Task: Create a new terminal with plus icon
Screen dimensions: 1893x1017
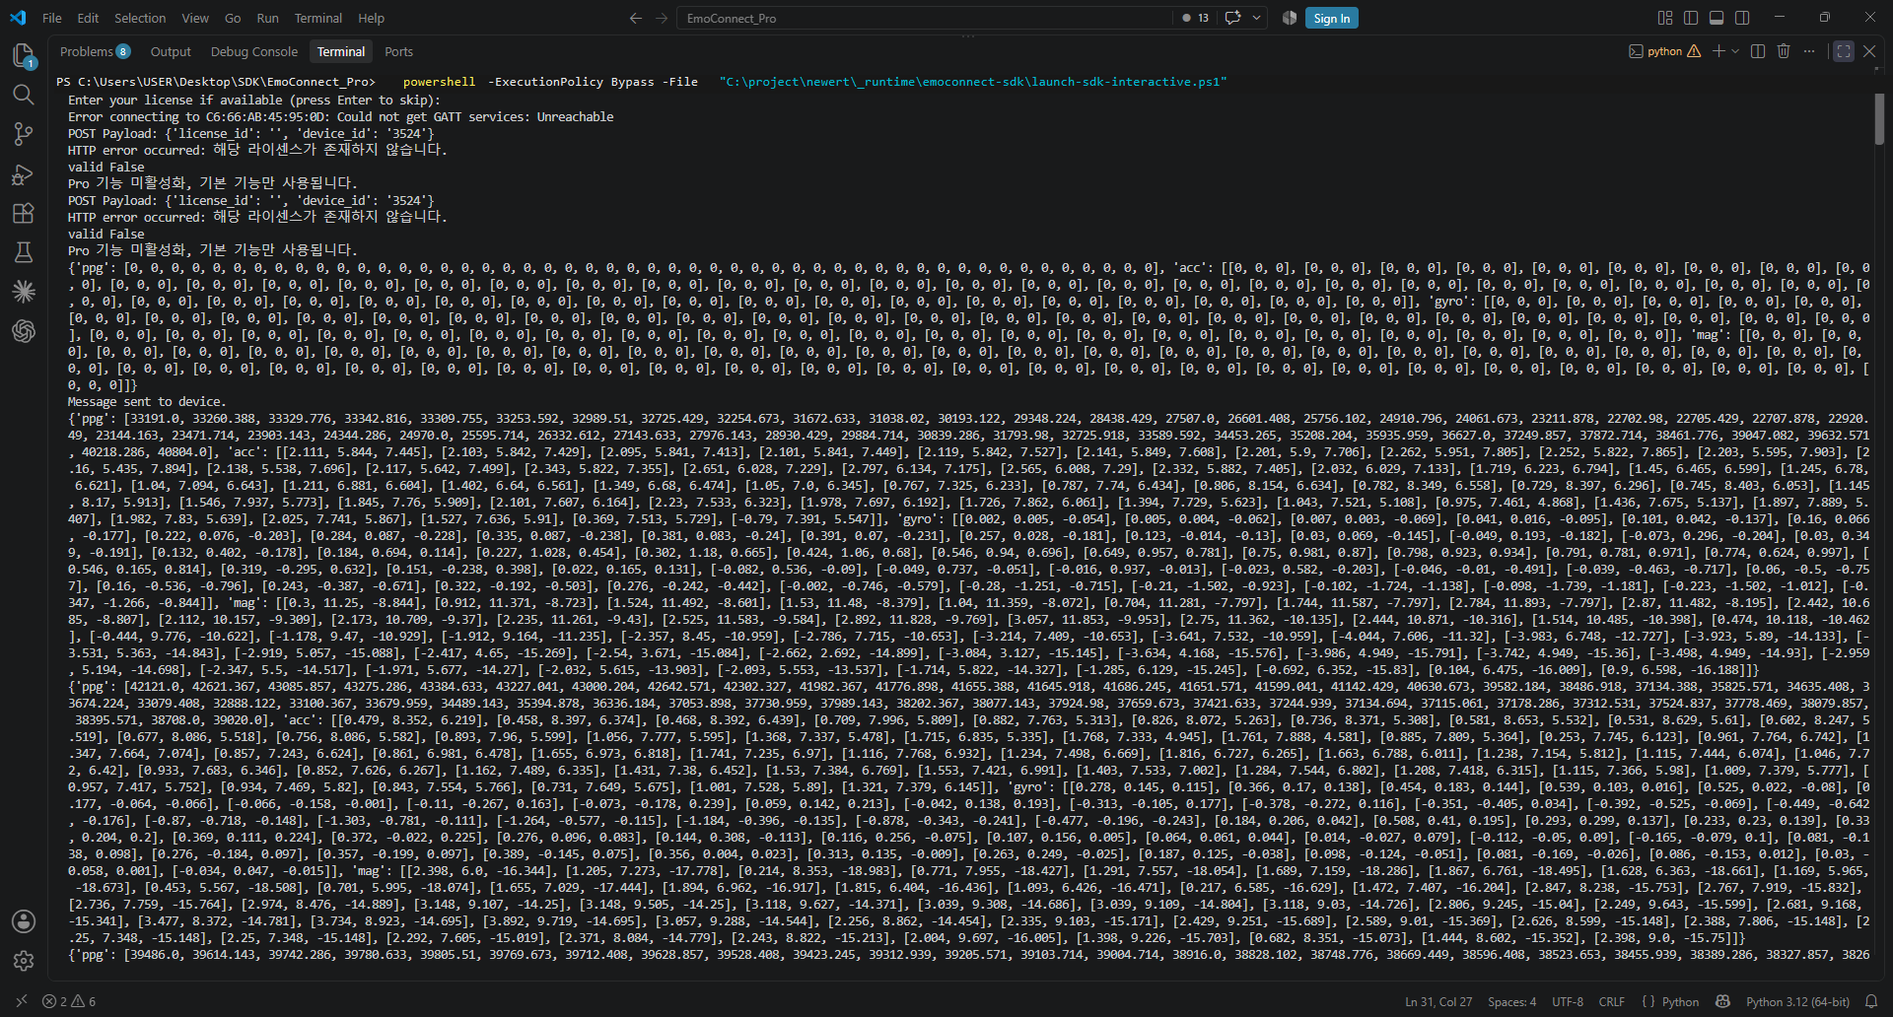Action: point(1718,51)
